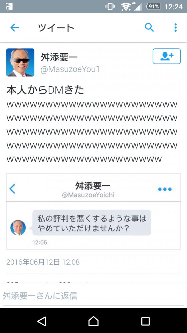Screen dimensions: 187x333
Task: Tap the Android back navigation triangle
Action: (42, 321)
